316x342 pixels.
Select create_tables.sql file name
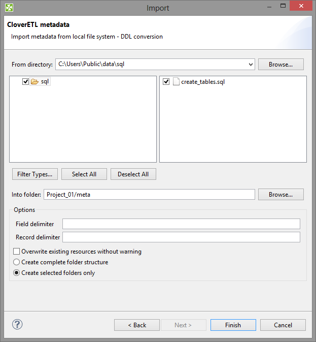click(203, 82)
